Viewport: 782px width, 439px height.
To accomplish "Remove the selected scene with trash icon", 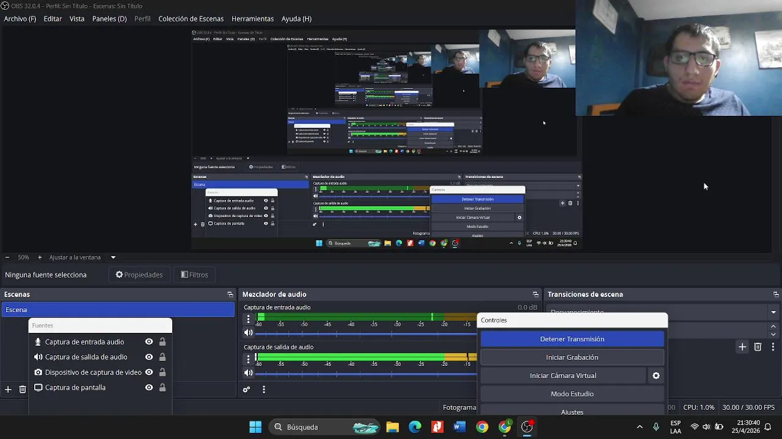I will (x=23, y=389).
